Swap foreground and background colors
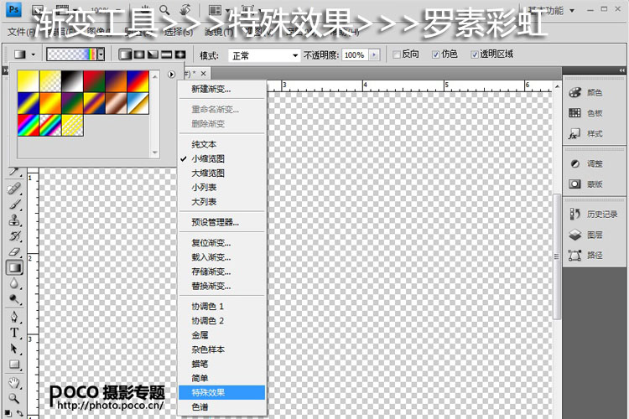629x419 pixels. click(x=19, y=412)
